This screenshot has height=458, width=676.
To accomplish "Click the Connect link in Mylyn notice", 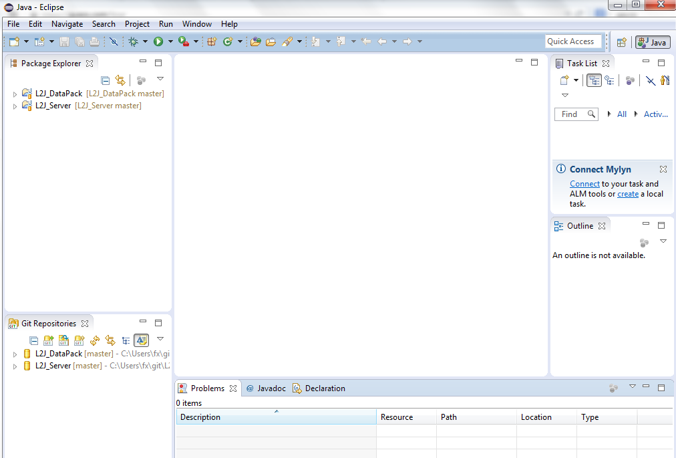I will click(x=584, y=184).
